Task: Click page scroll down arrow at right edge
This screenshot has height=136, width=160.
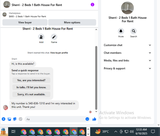Action: (x=158, y=125)
